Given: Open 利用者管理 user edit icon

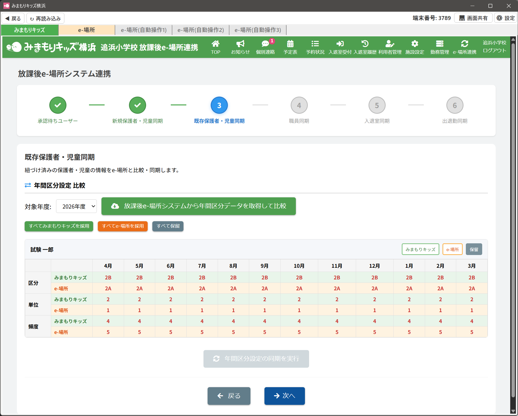Looking at the screenshot, I should 390,47.
